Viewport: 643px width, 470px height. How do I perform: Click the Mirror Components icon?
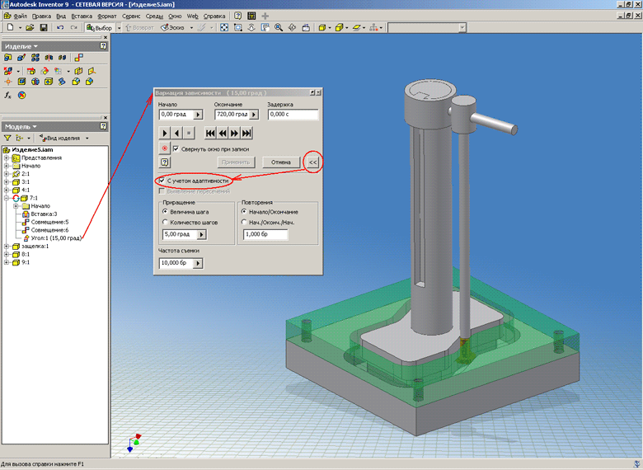point(49,58)
